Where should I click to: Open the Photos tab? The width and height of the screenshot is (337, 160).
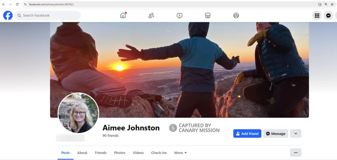point(120,153)
